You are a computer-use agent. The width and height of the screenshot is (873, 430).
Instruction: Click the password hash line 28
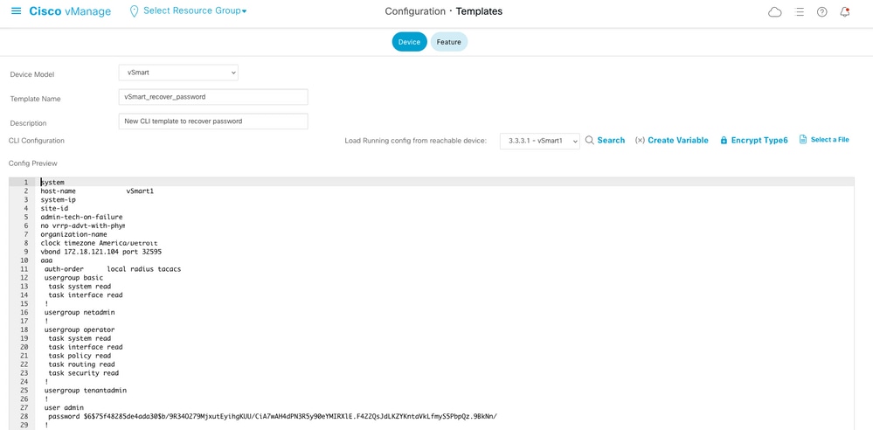click(273, 417)
